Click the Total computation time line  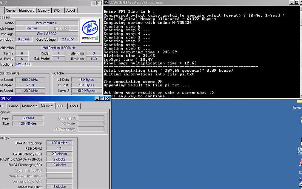pyautogui.click(x=168, y=71)
